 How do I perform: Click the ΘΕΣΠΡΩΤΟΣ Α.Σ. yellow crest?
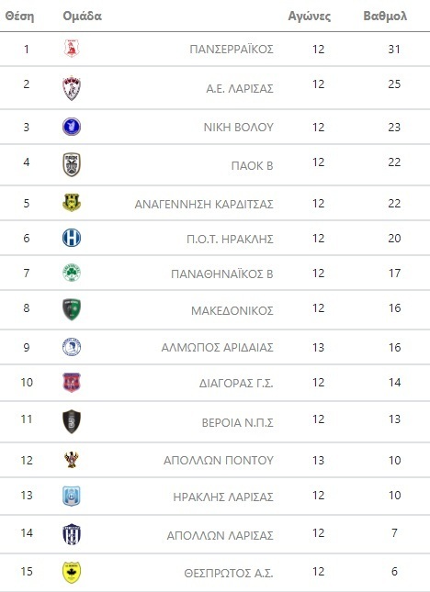[x=72, y=573]
